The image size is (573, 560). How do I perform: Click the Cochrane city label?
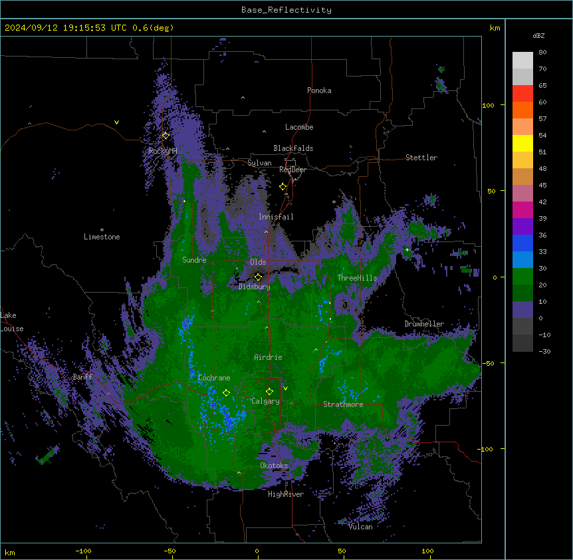214,378
